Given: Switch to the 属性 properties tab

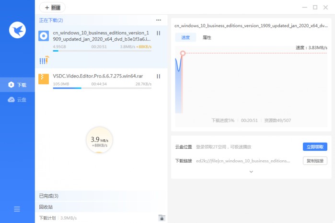Looking at the screenshot, I should 207,37.
